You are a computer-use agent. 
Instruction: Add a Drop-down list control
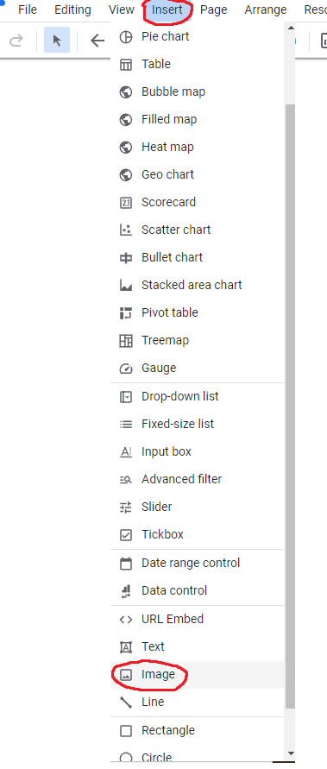tap(197, 396)
